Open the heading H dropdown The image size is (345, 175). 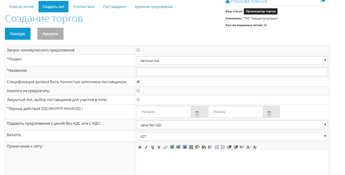tap(242, 147)
